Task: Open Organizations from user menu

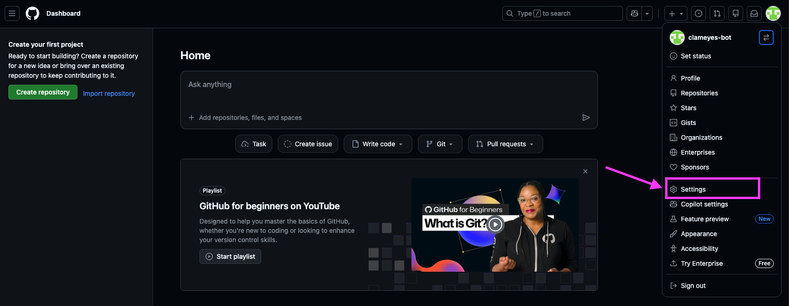Action: point(721,137)
